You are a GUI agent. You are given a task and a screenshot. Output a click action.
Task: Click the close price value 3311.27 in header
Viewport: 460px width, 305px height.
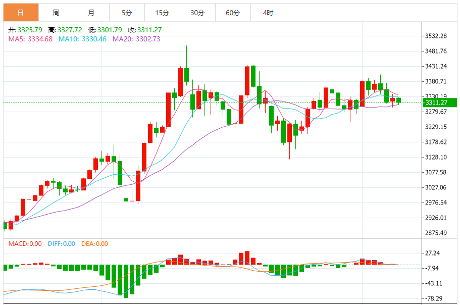tap(149, 30)
